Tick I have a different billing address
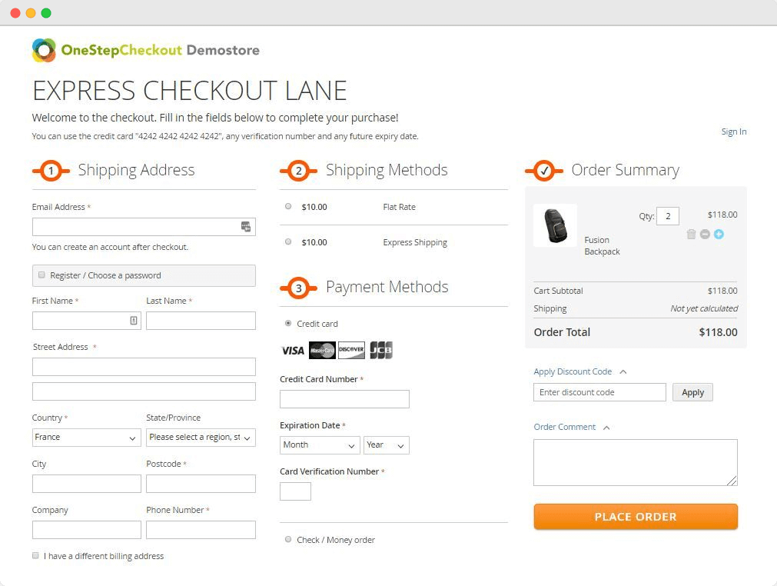Viewport: 777px width, 586px height. coord(35,555)
